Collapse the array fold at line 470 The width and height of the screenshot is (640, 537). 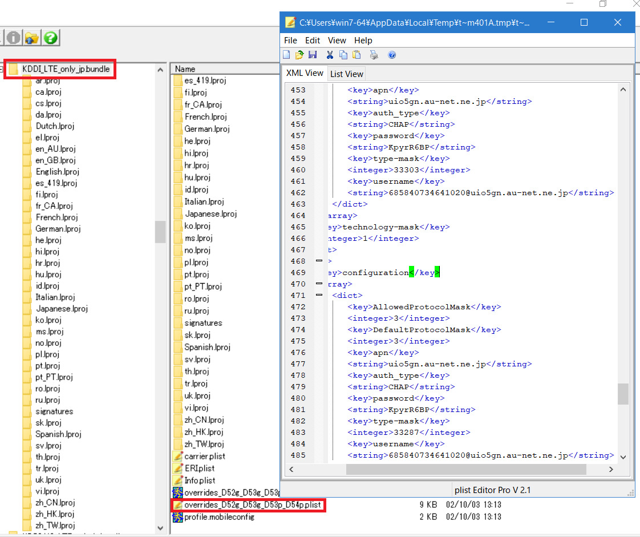pyautogui.click(x=319, y=284)
